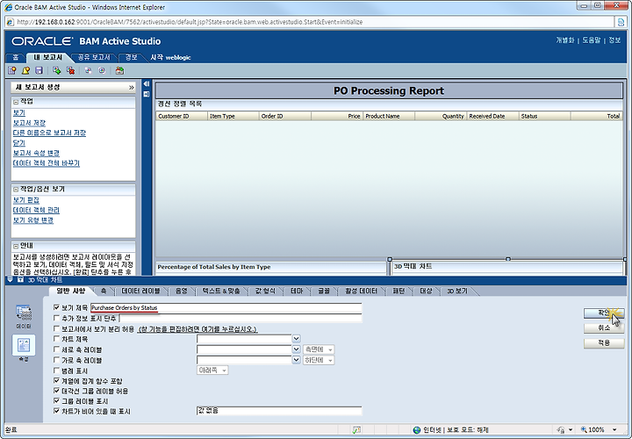
Task: Open the 3D 보기 tab
Action: 456,291
